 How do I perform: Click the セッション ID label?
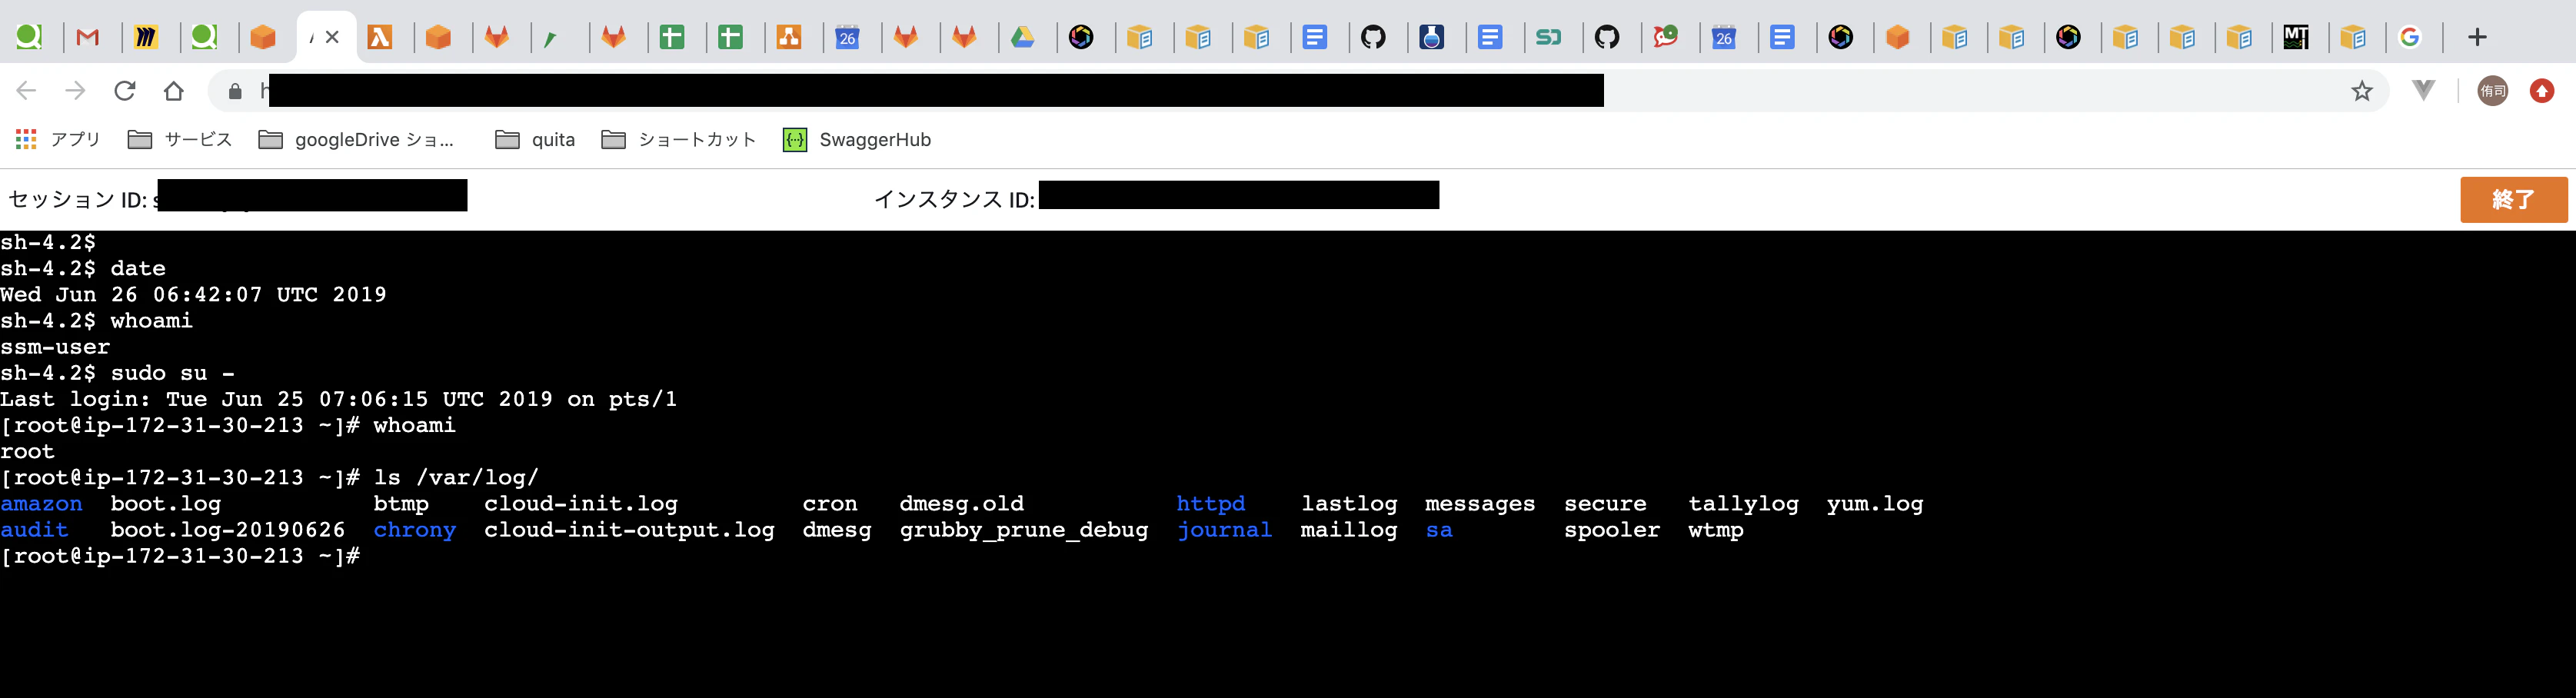(x=78, y=200)
